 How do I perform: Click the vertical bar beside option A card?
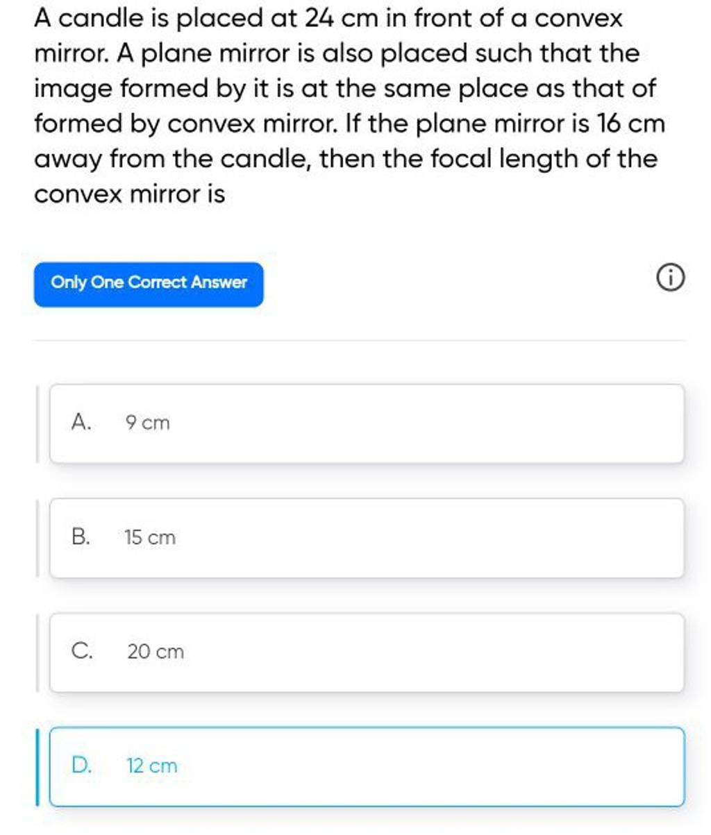tap(38, 422)
